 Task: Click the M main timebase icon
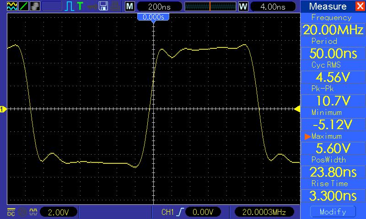click(129, 6)
